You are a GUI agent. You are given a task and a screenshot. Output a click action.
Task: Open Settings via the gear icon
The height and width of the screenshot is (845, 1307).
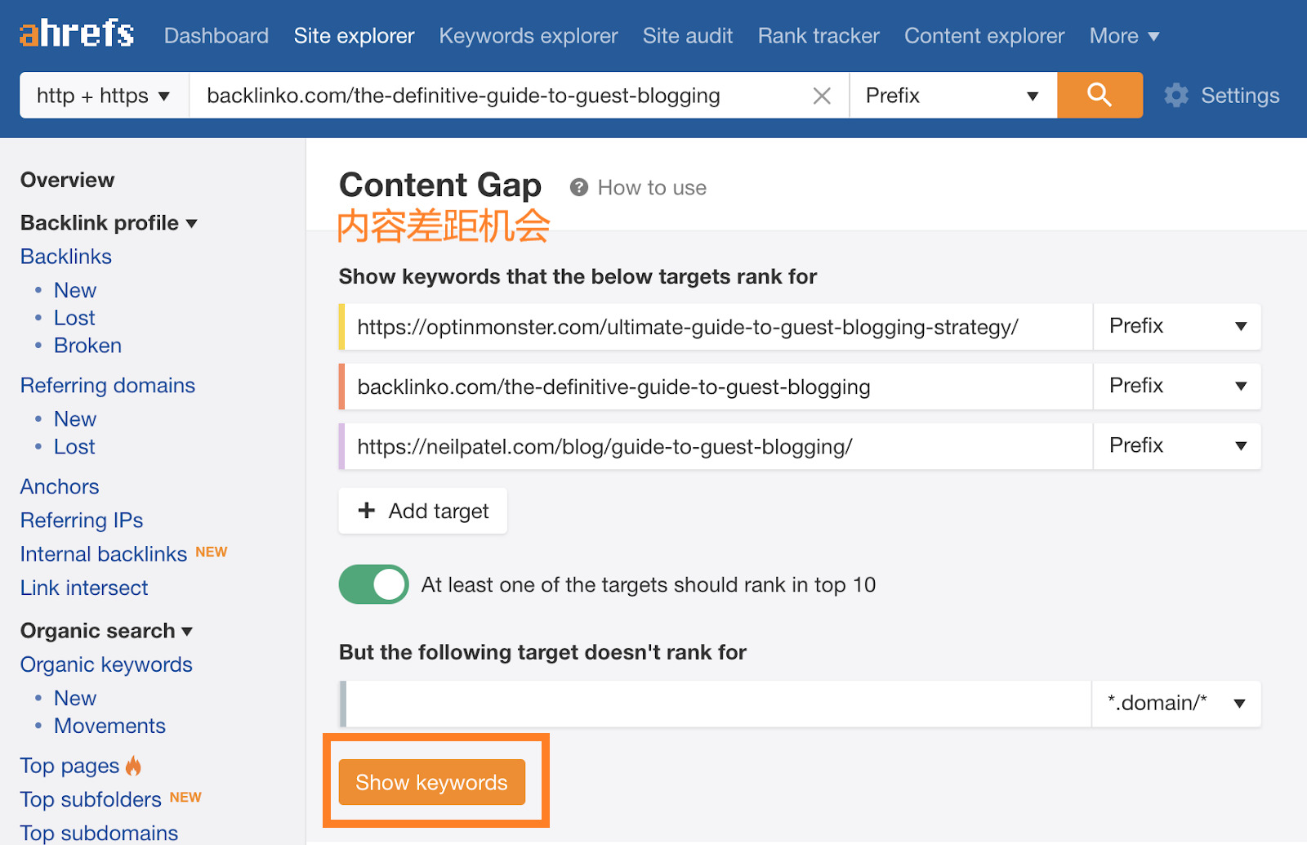tap(1176, 95)
